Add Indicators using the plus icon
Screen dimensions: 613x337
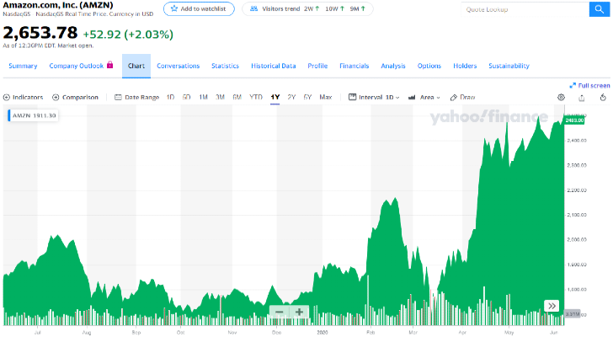coord(7,98)
